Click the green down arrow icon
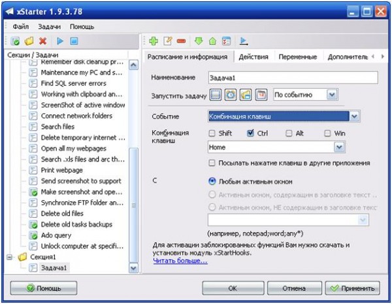This screenshot has height=304, width=392. tap(199, 41)
